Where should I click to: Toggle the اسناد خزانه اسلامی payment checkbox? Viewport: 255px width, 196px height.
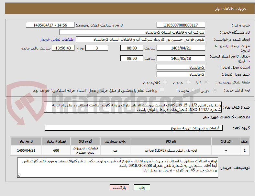[162, 90]
